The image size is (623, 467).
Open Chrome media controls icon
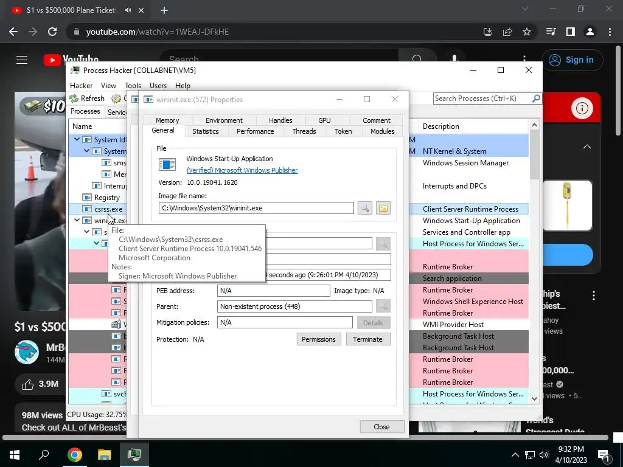click(x=551, y=32)
